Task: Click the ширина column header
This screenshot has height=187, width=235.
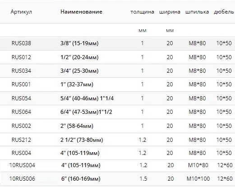Action: [x=170, y=12]
